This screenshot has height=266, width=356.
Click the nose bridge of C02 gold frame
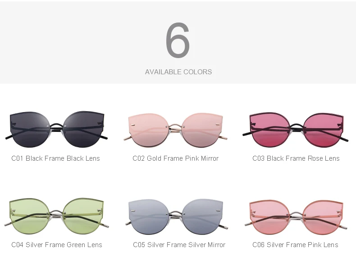(x=175, y=129)
